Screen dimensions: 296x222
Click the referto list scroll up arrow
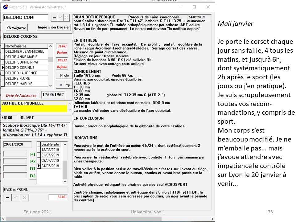(x=65, y=144)
